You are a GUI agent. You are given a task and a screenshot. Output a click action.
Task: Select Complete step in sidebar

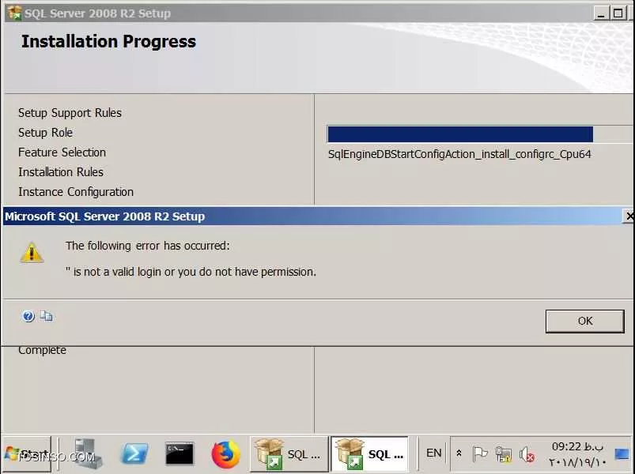click(42, 350)
